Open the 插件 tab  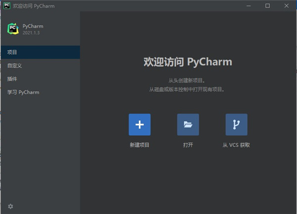coord(41,79)
